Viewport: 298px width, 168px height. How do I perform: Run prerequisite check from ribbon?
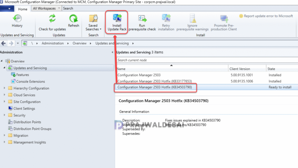tap(142, 23)
